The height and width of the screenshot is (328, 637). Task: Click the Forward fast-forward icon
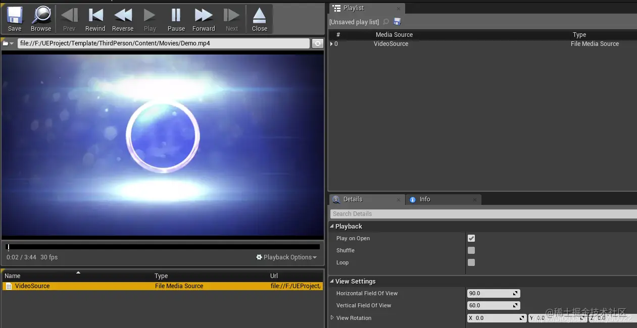pyautogui.click(x=204, y=15)
